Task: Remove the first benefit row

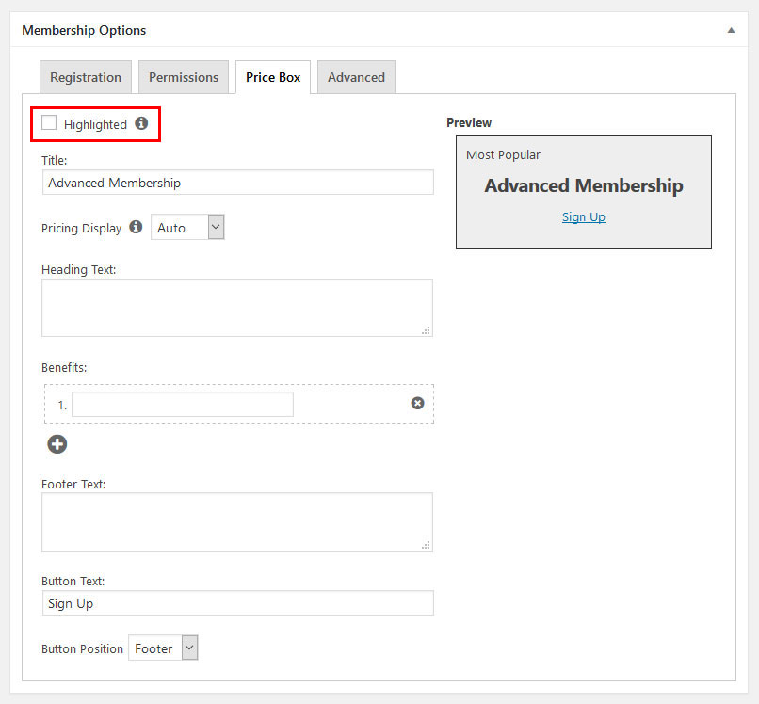Action: coord(417,403)
